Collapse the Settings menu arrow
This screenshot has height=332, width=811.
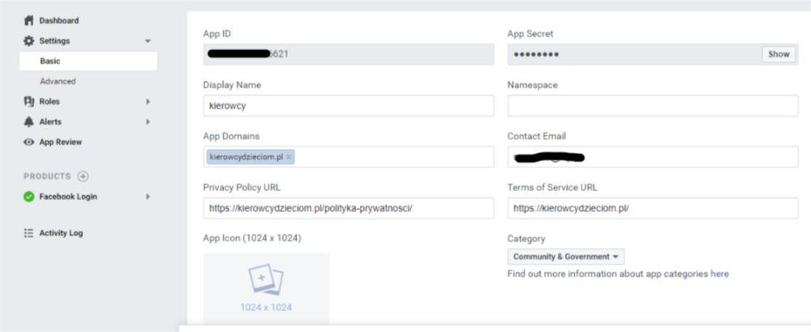[148, 40]
